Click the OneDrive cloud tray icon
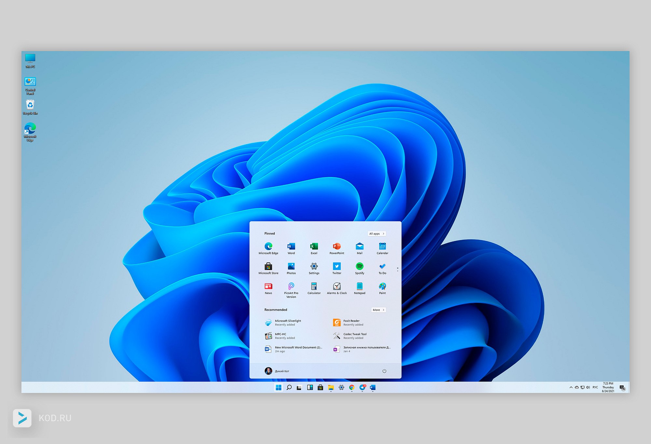This screenshot has height=444, width=651. click(x=576, y=387)
